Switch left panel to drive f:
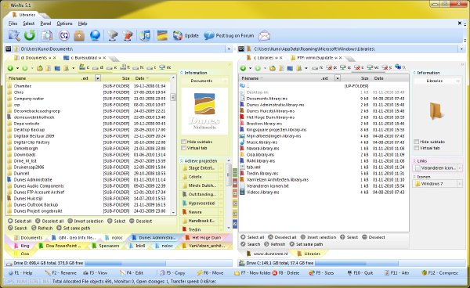Image resolution: width=470 pixels, height=288 pixels. click(x=125, y=67)
